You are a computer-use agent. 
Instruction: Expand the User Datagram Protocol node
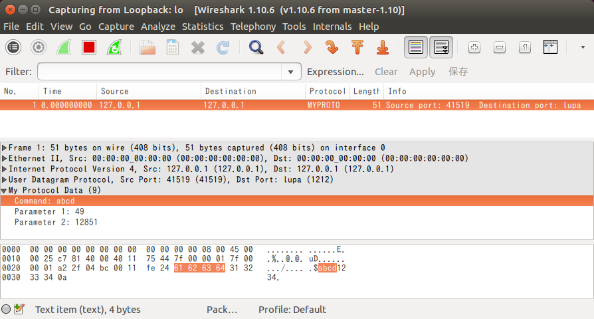coord(5,180)
